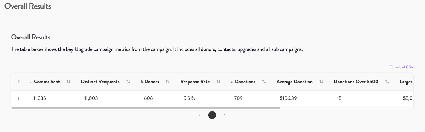The width and height of the screenshot is (425, 132).
Task: Click the Response Rate column header
Action: tap(195, 82)
